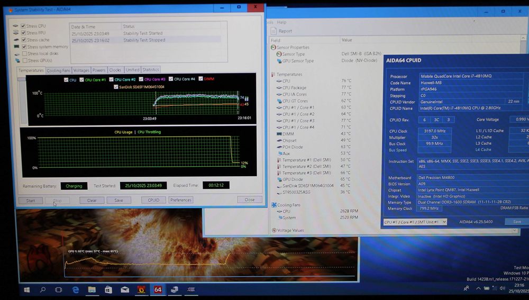Screen dimensions: 529x300
Task: Open the Help menu in AIDA64
Action: (x=281, y=22)
